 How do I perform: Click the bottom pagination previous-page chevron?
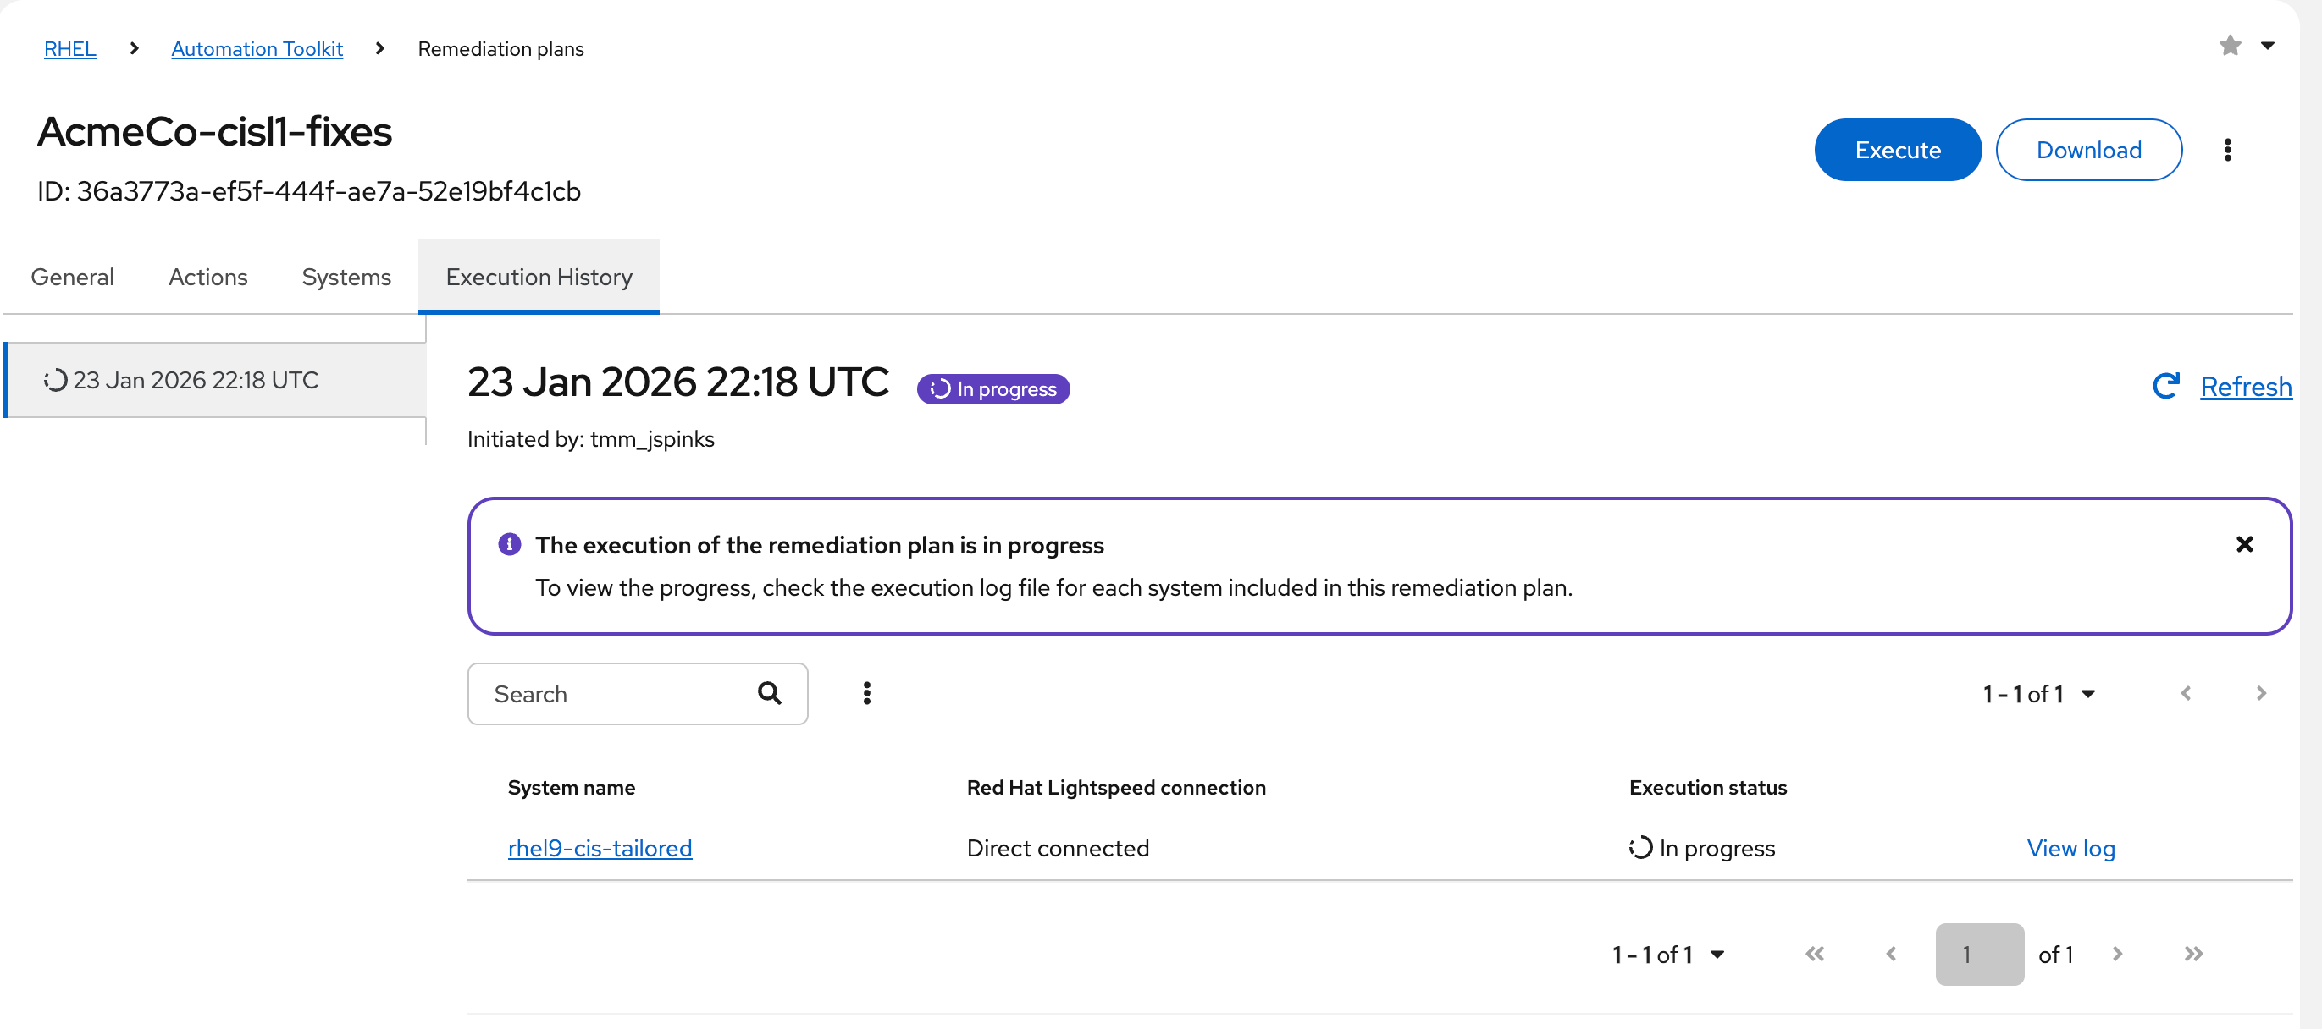(x=1891, y=954)
